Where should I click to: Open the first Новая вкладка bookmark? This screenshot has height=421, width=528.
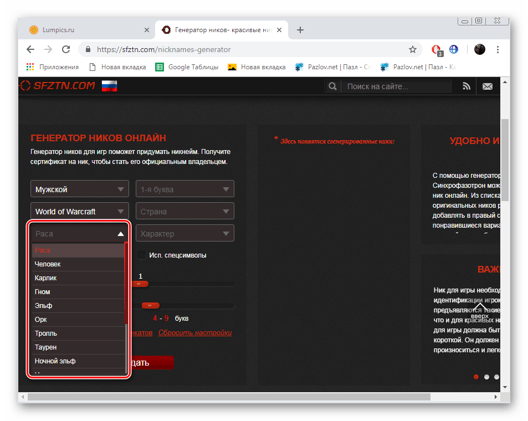click(x=117, y=67)
